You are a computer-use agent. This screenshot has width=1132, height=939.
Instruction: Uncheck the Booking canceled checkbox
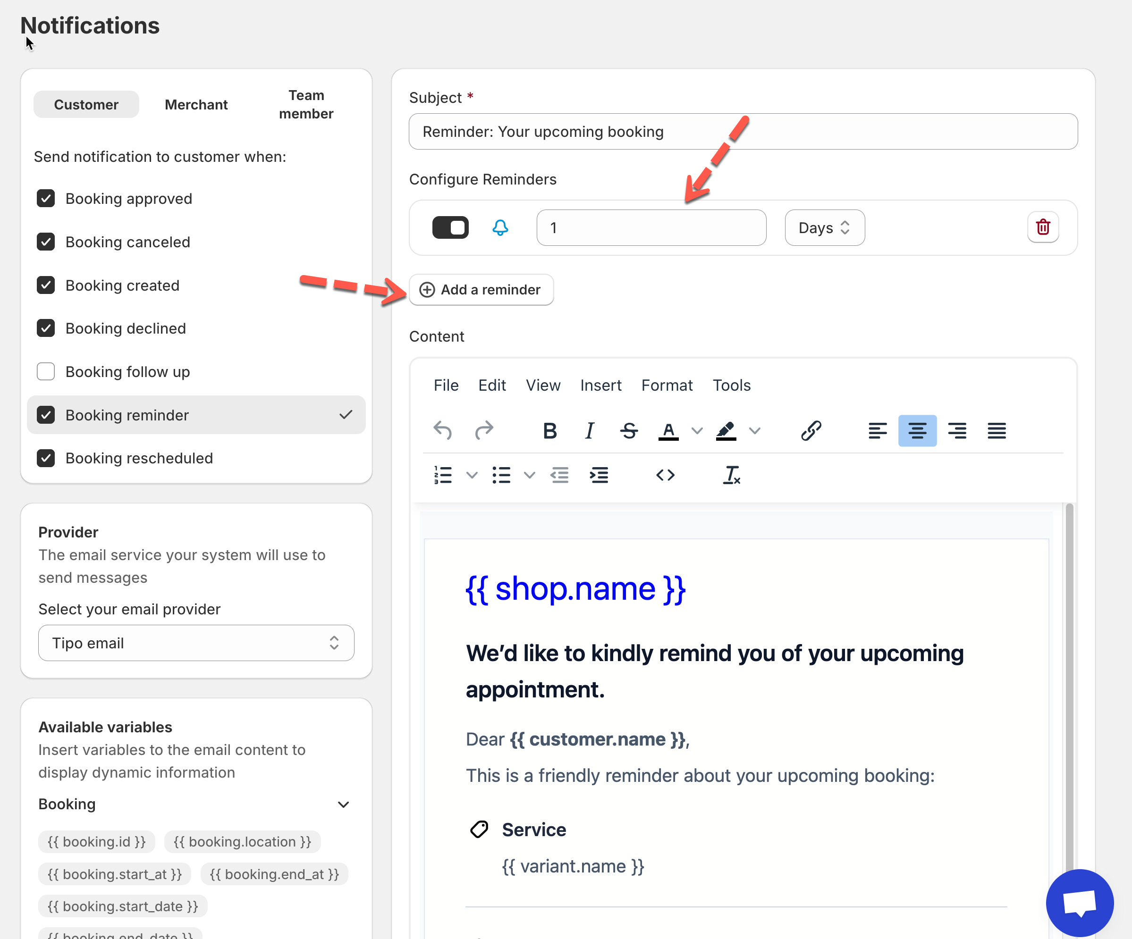click(46, 242)
